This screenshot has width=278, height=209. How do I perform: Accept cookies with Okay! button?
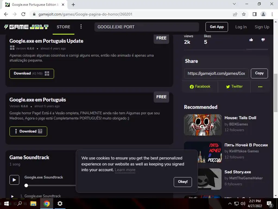click(x=183, y=182)
